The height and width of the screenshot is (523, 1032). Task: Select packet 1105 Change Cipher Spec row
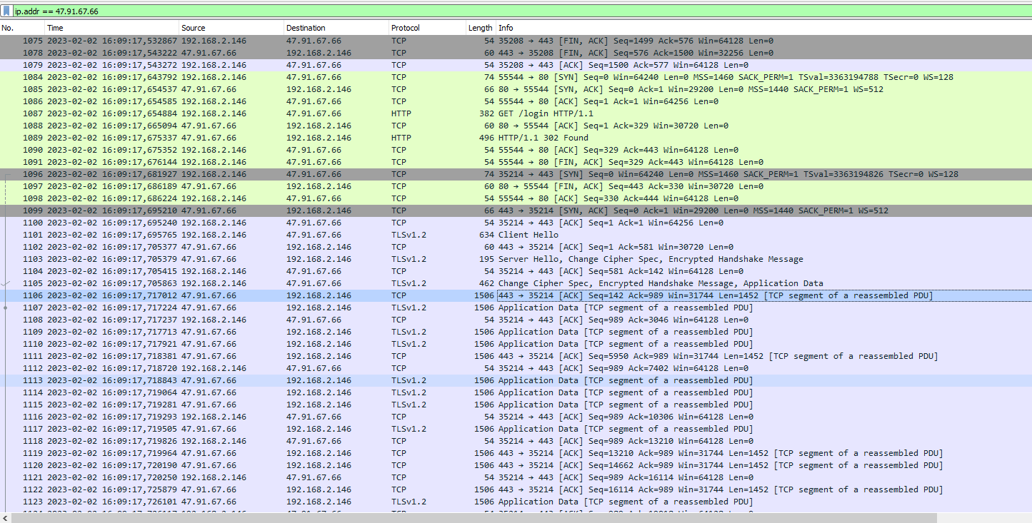(516, 283)
